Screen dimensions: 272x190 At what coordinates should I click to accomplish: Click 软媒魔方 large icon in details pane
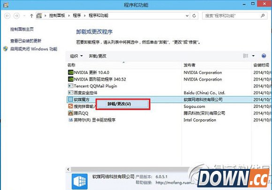(x=80, y=182)
